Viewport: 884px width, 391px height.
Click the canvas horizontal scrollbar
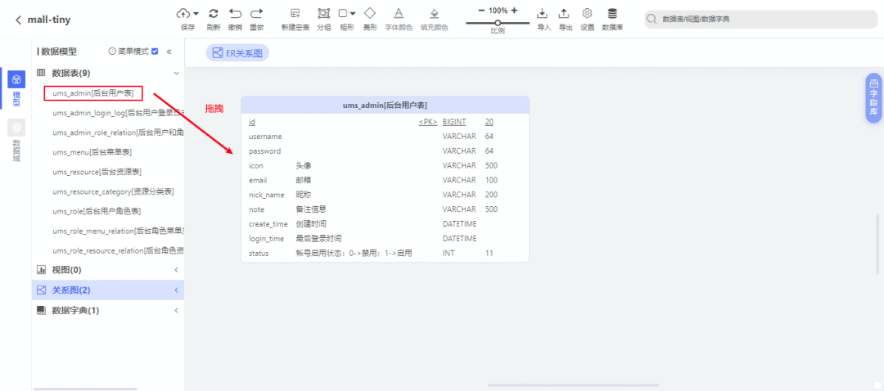coord(573,385)
